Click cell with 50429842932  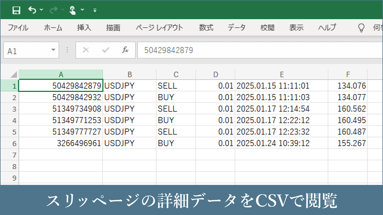click(x=61, y=97)
